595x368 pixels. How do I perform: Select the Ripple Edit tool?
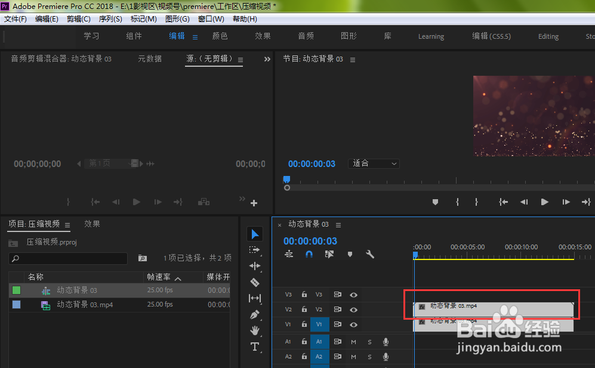click(x=255, y=266)
